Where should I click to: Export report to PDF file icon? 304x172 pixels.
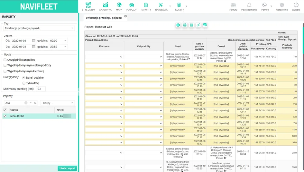tap(191, 25)
